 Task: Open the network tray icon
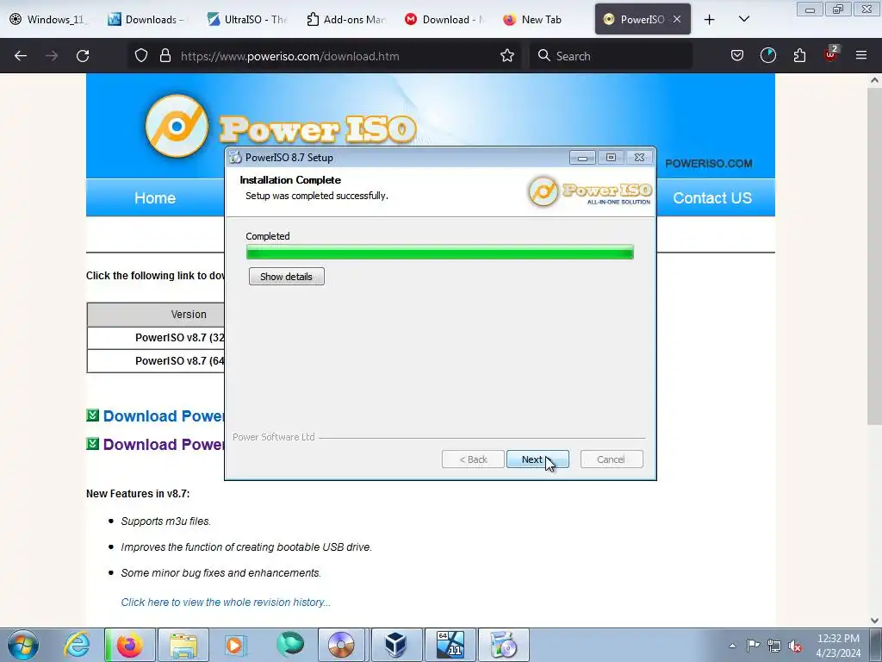point(774,646)
